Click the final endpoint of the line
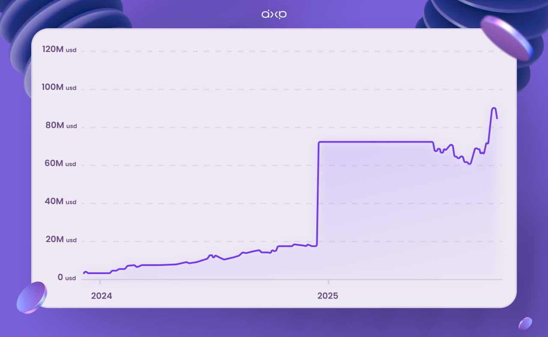The image size is (548, 337). (497, 118)
